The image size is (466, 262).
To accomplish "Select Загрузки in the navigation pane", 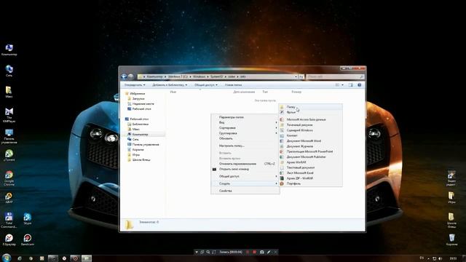I will [x=136, y=99].
